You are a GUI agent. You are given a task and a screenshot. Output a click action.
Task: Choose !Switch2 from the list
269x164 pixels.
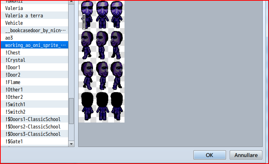tap(34, 111)
